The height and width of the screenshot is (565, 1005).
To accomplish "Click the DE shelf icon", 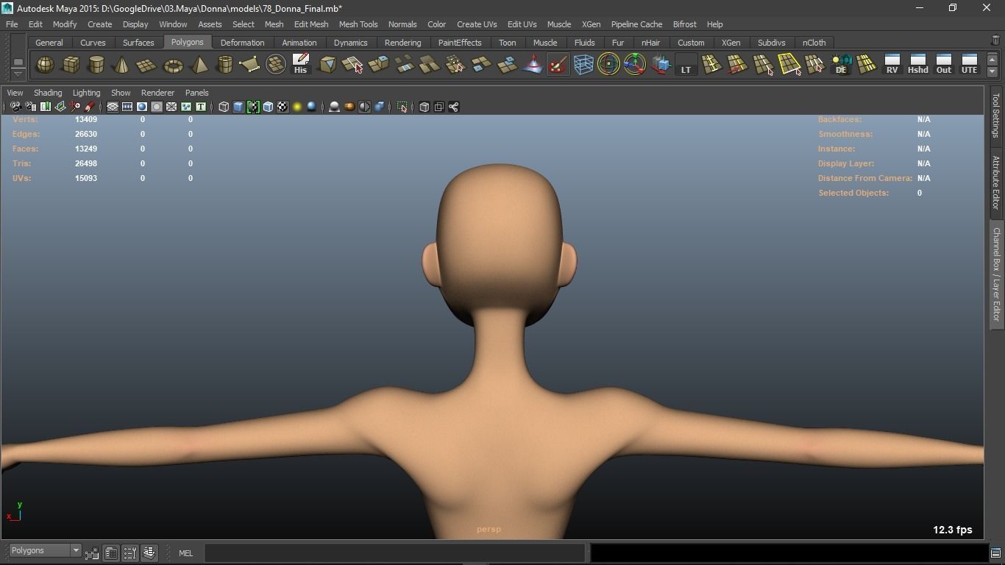I will click(x=841, y=65).
